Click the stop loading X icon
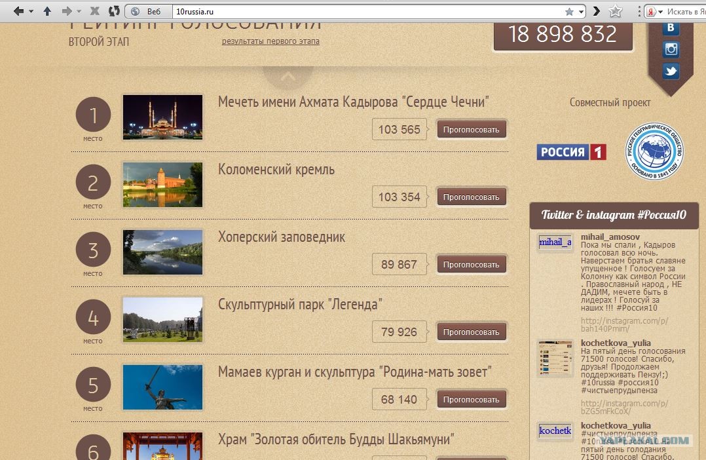The width and height of the screenshot is (706, 460). [x=94, y=11]
